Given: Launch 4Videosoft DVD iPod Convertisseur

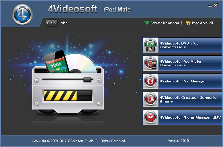Looking at the screenshot, I should pos(189,45).
